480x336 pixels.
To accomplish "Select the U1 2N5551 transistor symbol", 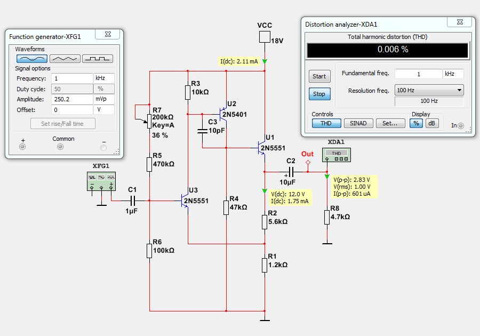I will point(261,148).
